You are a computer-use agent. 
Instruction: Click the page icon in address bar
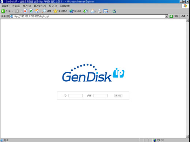[x=12, y=16]
